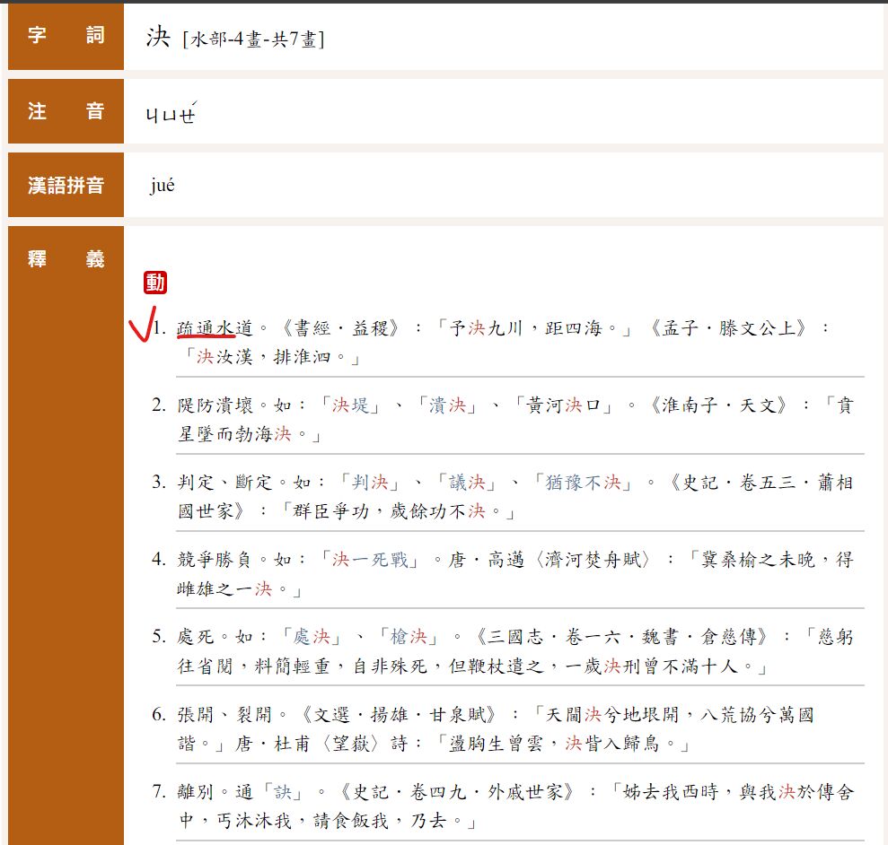Screen dimensions: 888x845
Task: Follow the 判決 link in definition 3
Action: point(372,483)
